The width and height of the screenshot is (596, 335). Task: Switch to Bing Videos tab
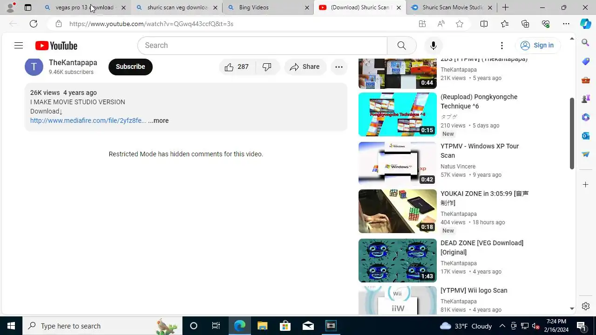point(268,7)
